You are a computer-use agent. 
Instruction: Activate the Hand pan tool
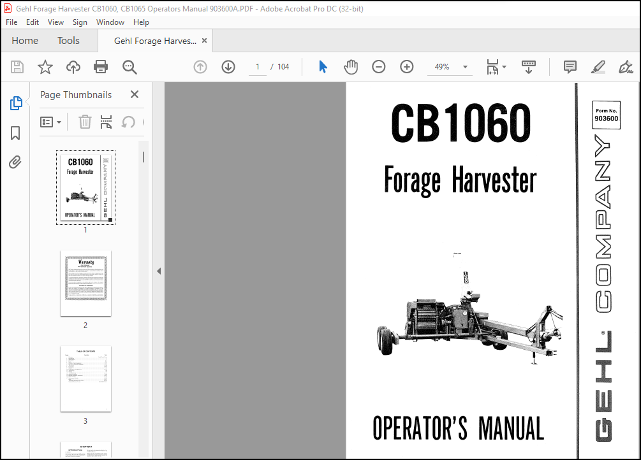pyautogui.click(x=351, y=67)
